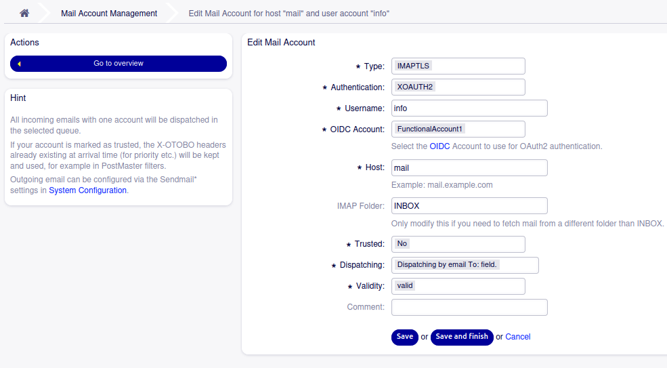The height and width of the screenshot is (368, 667).
Task: Click the Go to overview button
Action: [x=119, y=64]
